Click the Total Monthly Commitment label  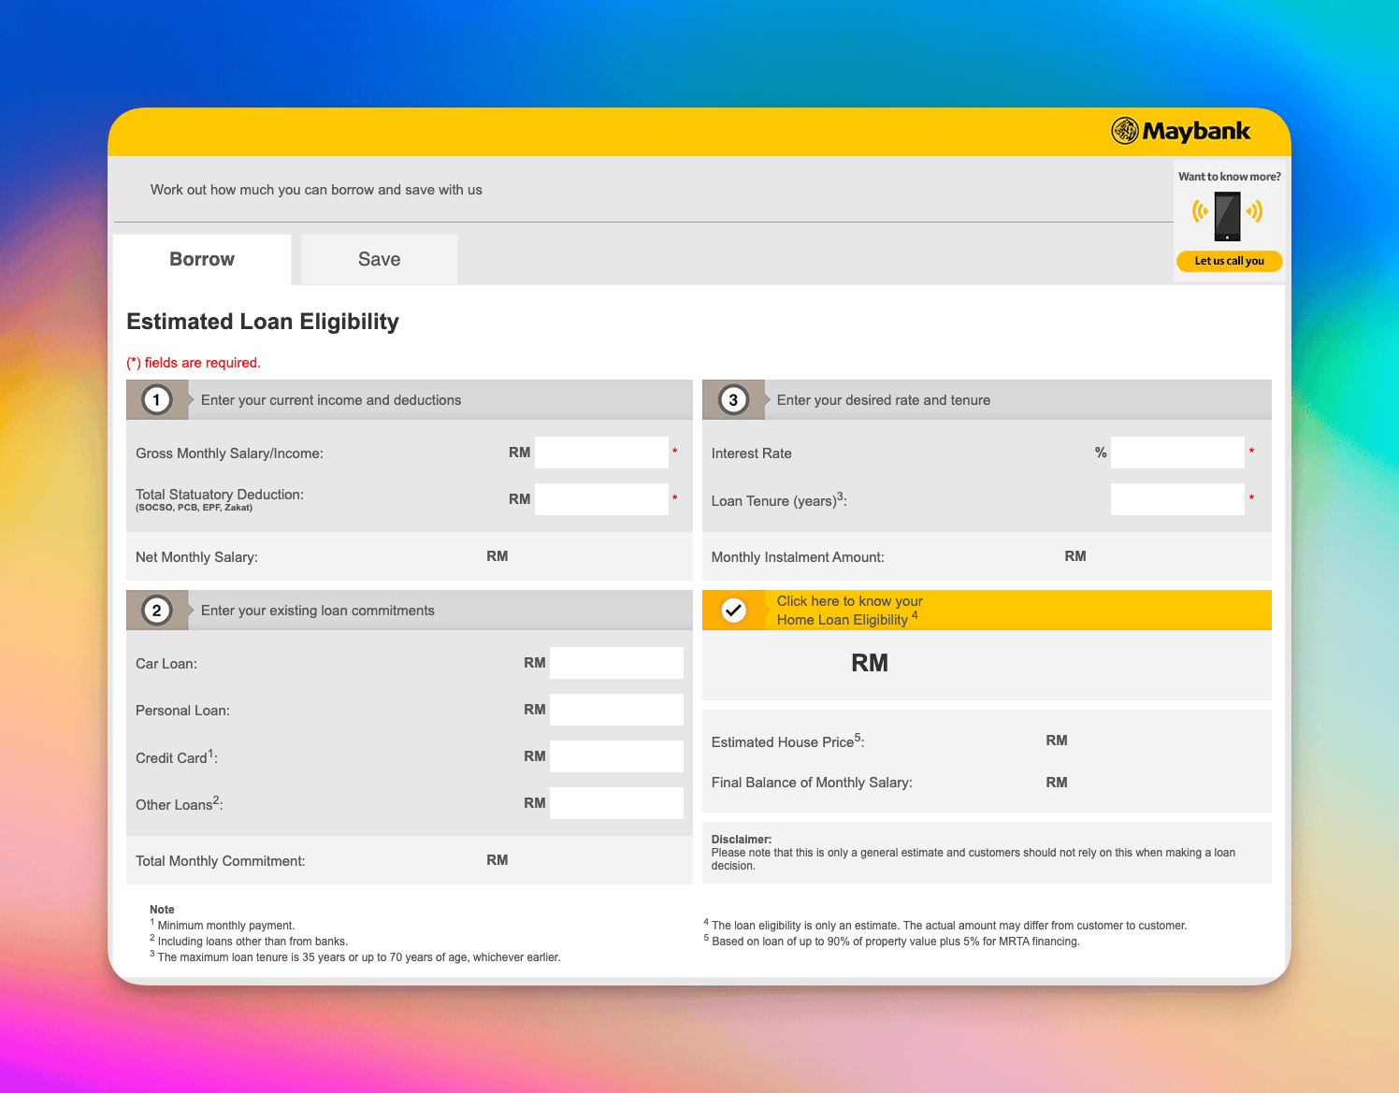click(221, 861)
